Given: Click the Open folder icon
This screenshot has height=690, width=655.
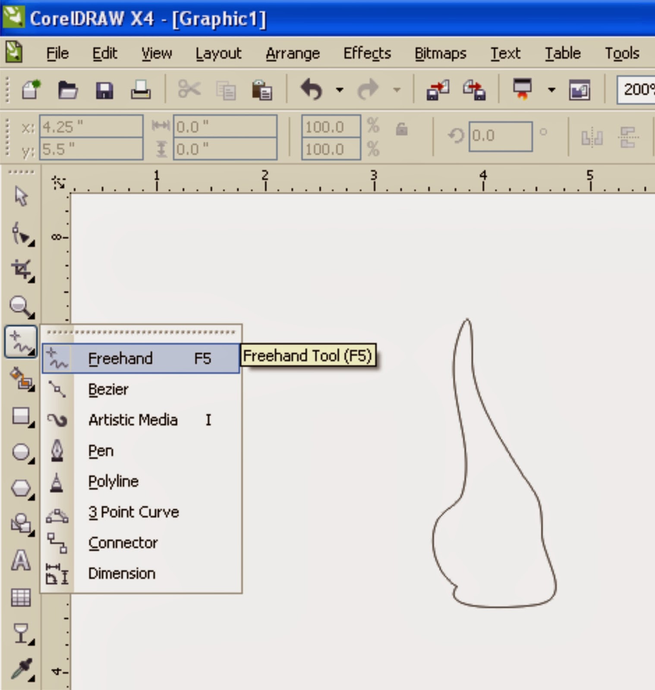Looking at the screenshot, I should tap(68, 90).
